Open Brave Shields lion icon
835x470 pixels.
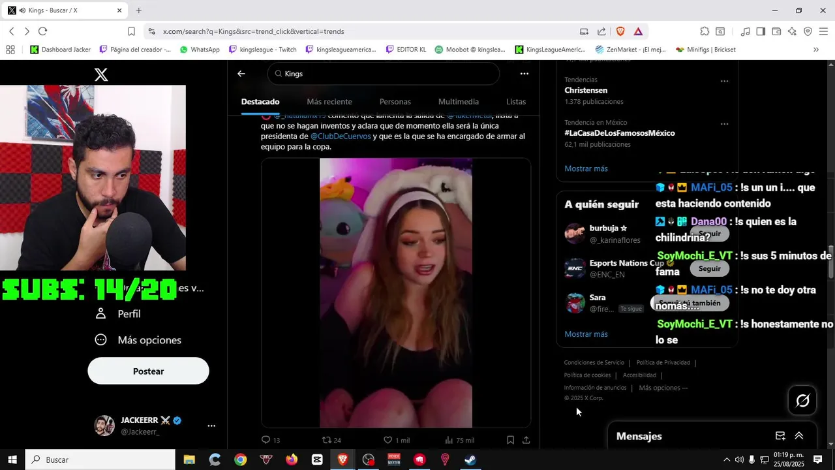(x=620, y=31)
